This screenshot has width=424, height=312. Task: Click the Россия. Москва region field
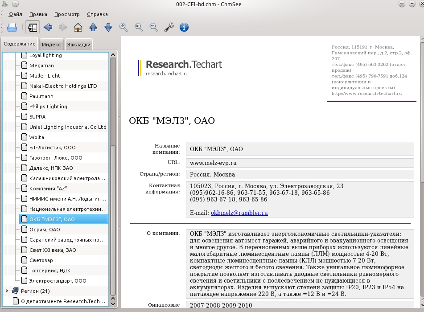pyautogui.click(x=300, y=174)
